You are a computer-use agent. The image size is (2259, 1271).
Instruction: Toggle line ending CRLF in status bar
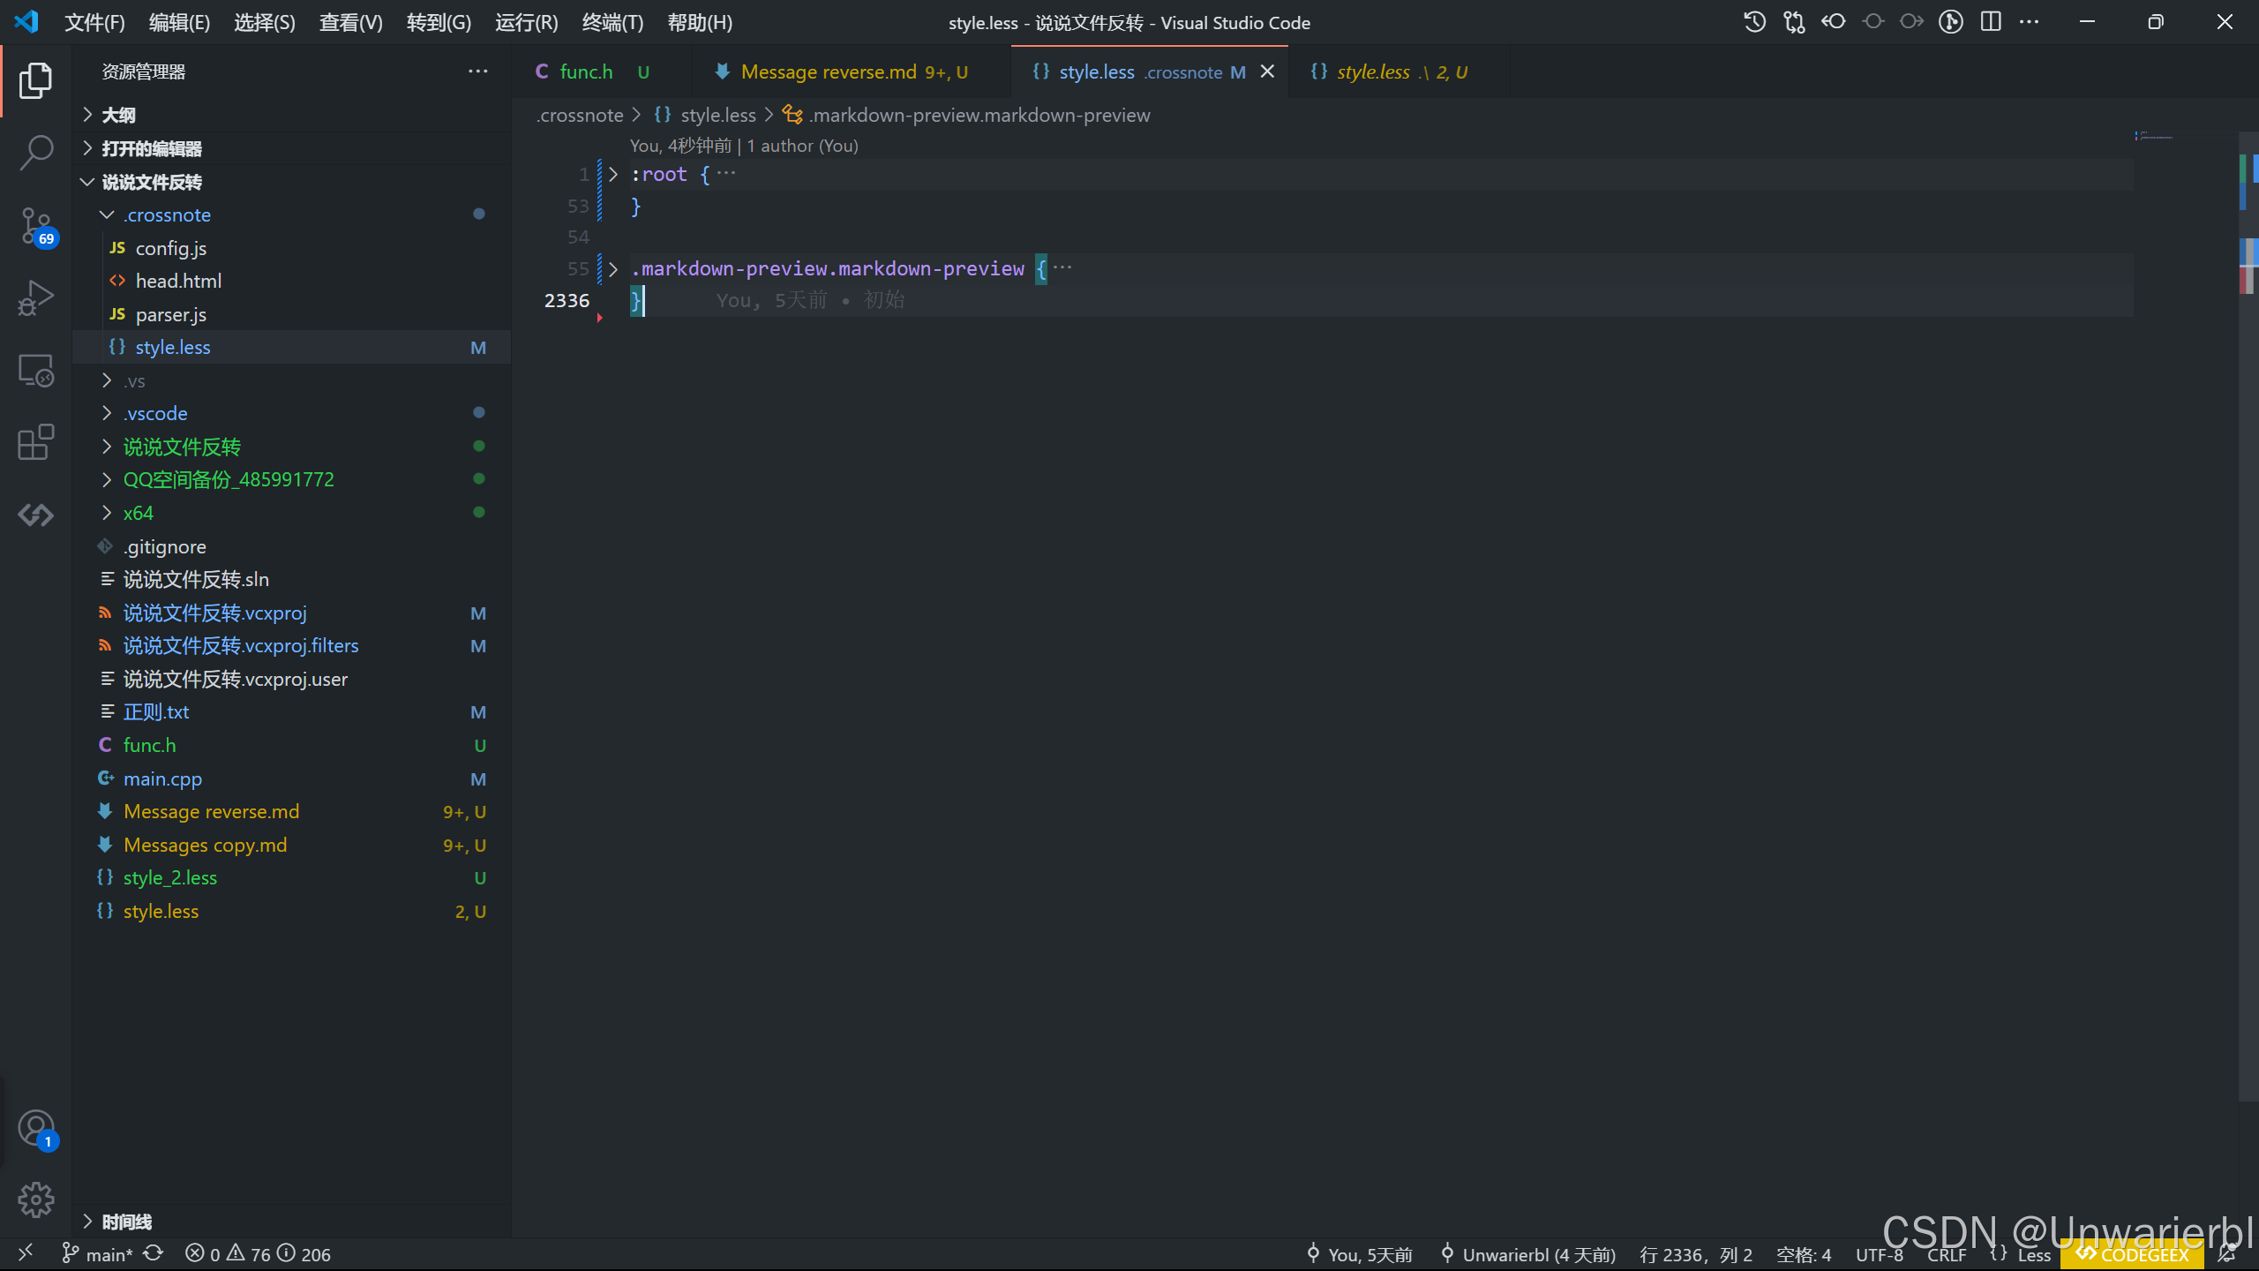click(1946, 1254)
